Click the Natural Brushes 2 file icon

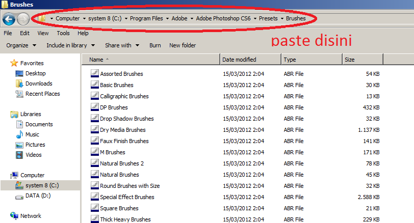pyautogui.click(x=94, y=163)
